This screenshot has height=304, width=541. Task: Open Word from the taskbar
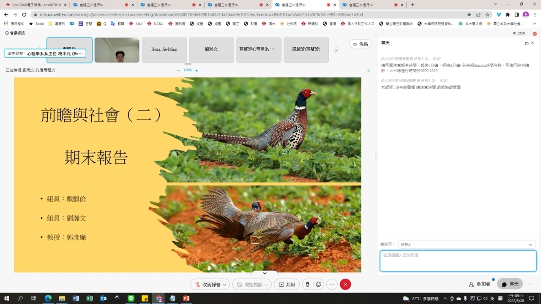click(76, 298)
